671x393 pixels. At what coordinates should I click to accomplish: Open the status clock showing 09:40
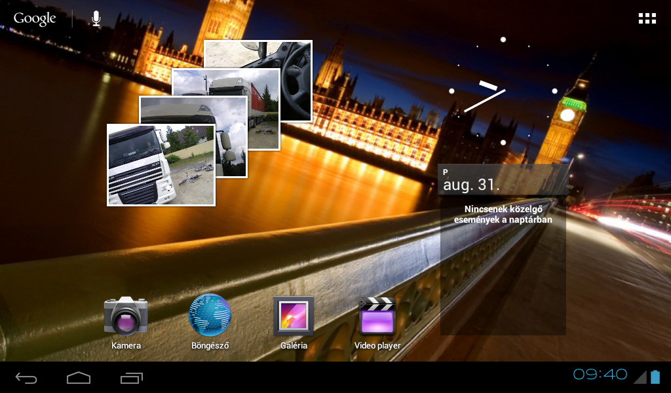coord(600,375)
